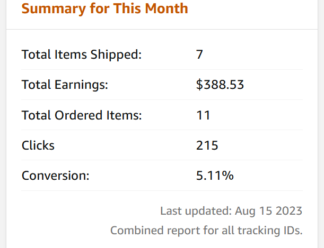Click the $388.53 earnings amount
This screenshot has height=248, width=324.
[220, 85]
